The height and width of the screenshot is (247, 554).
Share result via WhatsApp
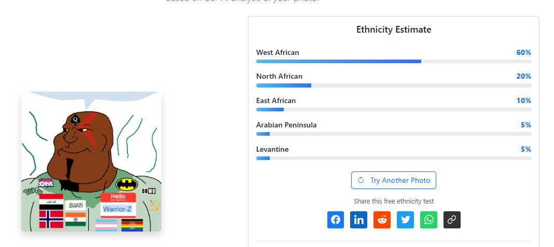428,220
